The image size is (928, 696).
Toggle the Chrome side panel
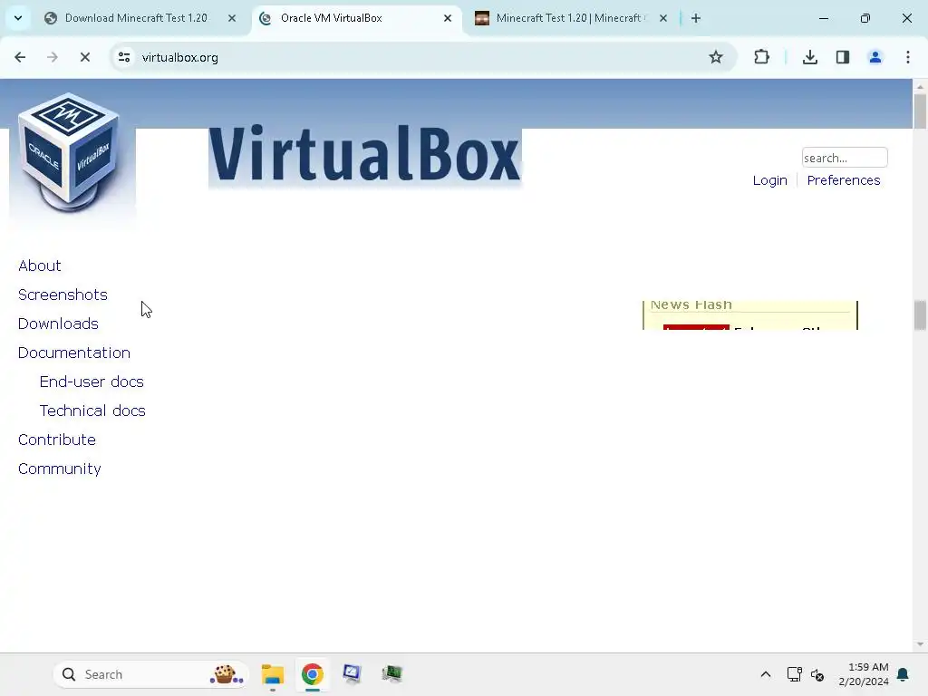843,57
